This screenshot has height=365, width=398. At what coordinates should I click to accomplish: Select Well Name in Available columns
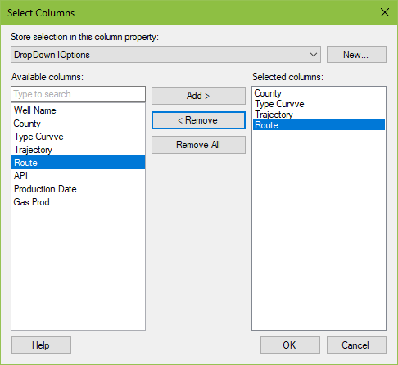pos(78,110)
